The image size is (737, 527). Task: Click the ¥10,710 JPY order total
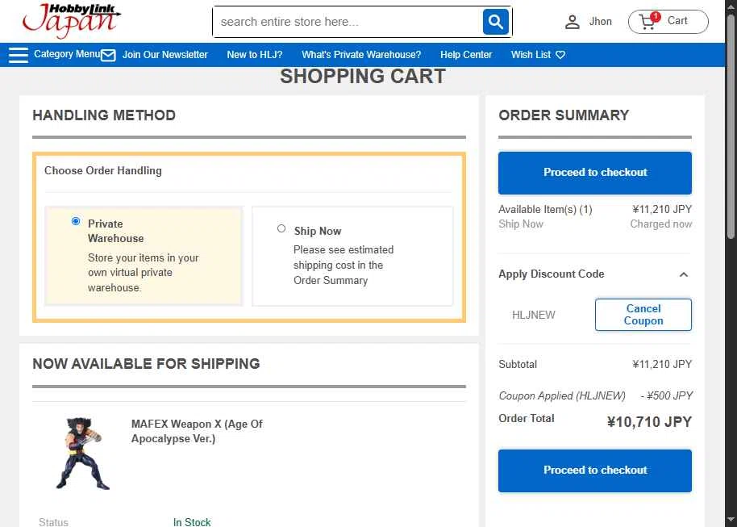[x=648, y=421]
